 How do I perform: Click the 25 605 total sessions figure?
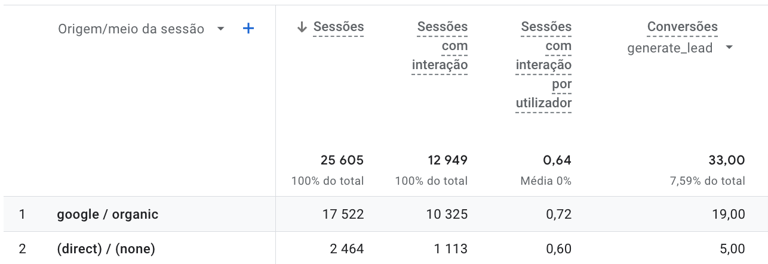[342, 160]
